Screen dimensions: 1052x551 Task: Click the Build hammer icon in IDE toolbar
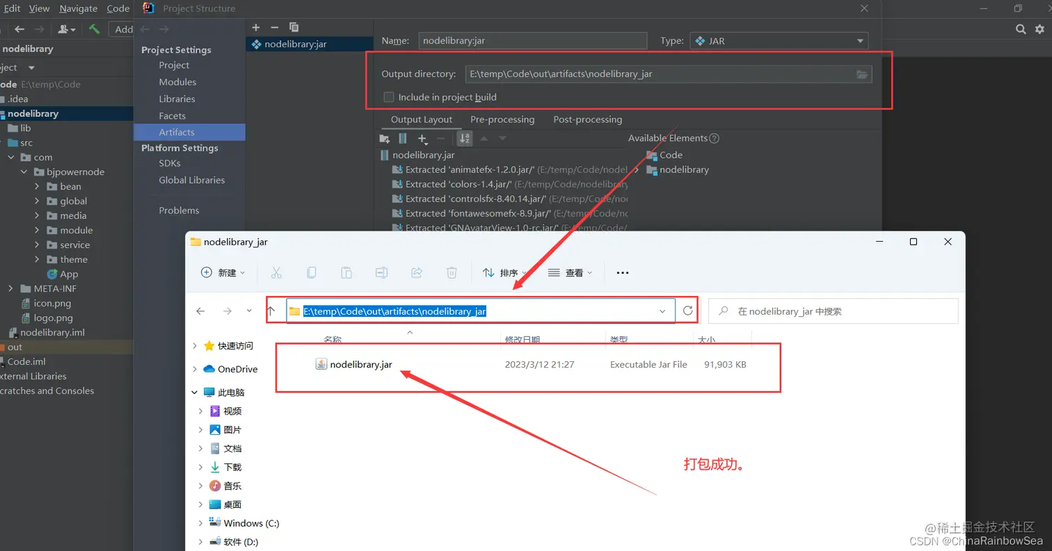click(x=94, y=28)
